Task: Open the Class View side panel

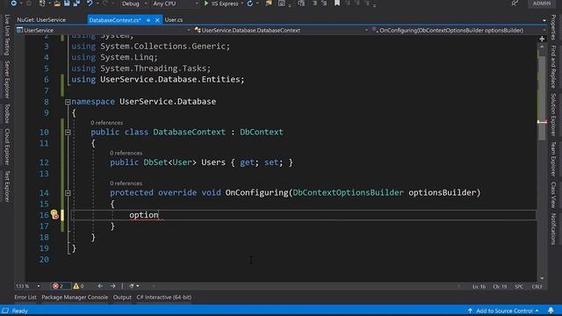Action: click(553, 195)
